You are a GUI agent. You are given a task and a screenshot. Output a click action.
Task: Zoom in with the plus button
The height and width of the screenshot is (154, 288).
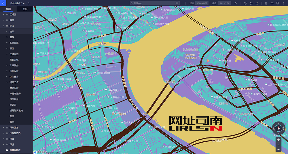pyautogui.click(x=278, y=140)
